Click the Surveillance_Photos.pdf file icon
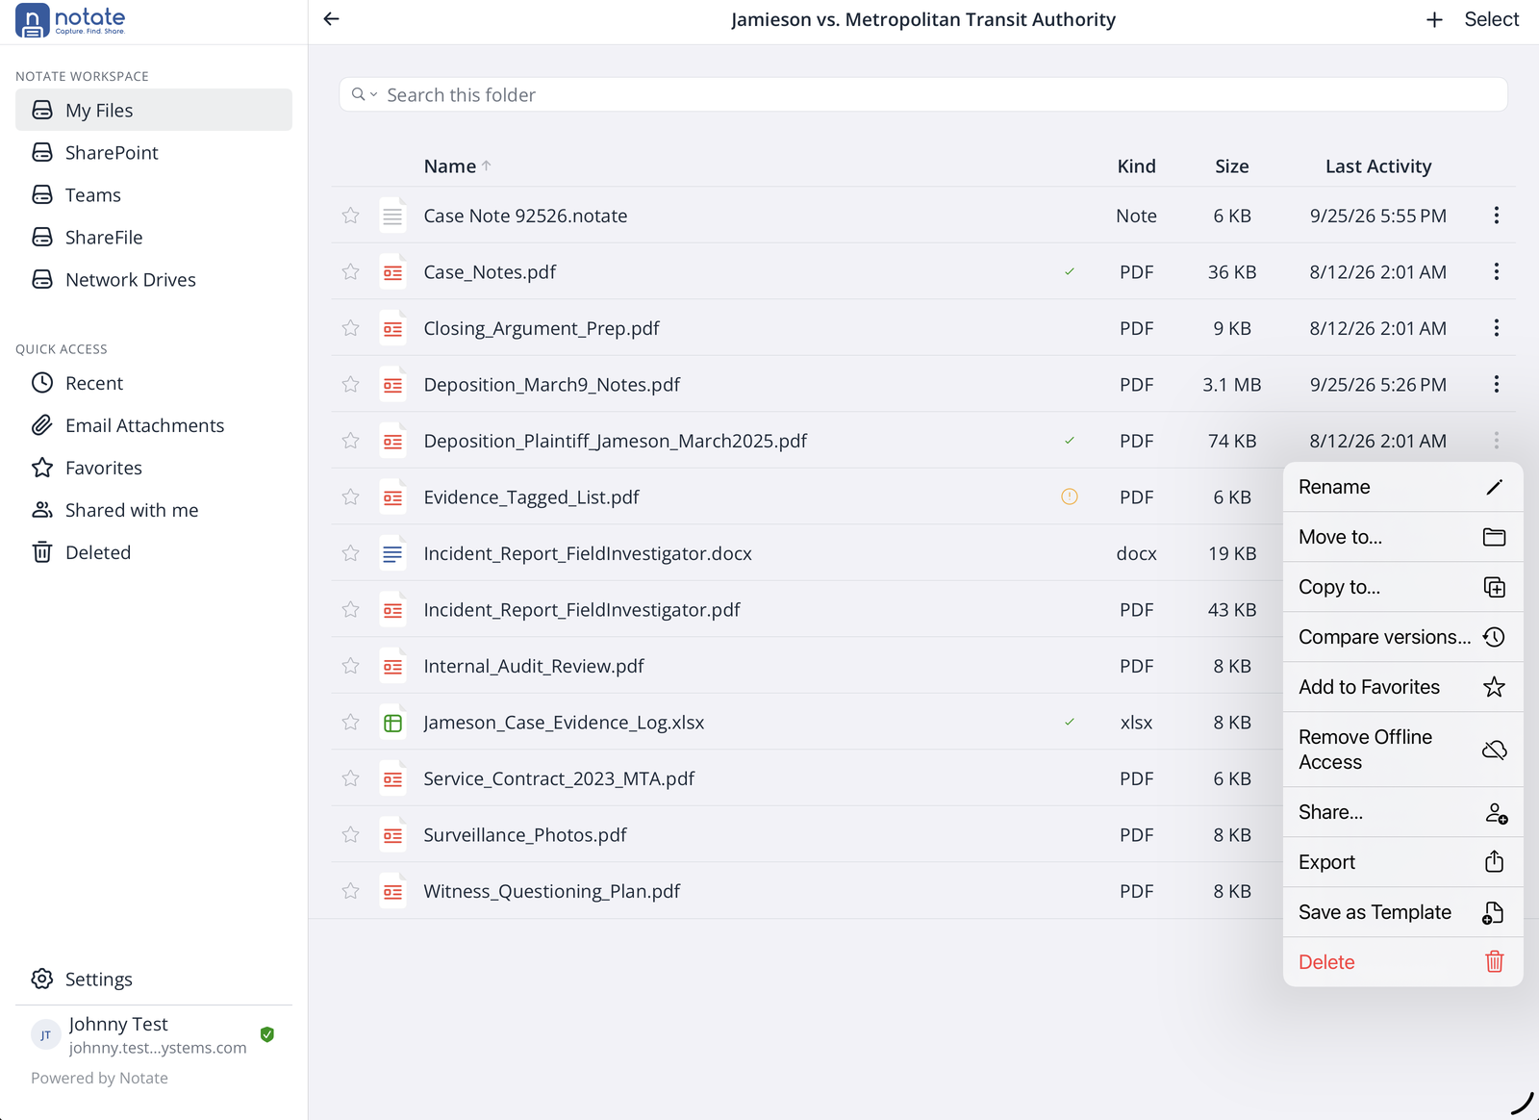This screenshot has height=1120, width=1539. 392,835
